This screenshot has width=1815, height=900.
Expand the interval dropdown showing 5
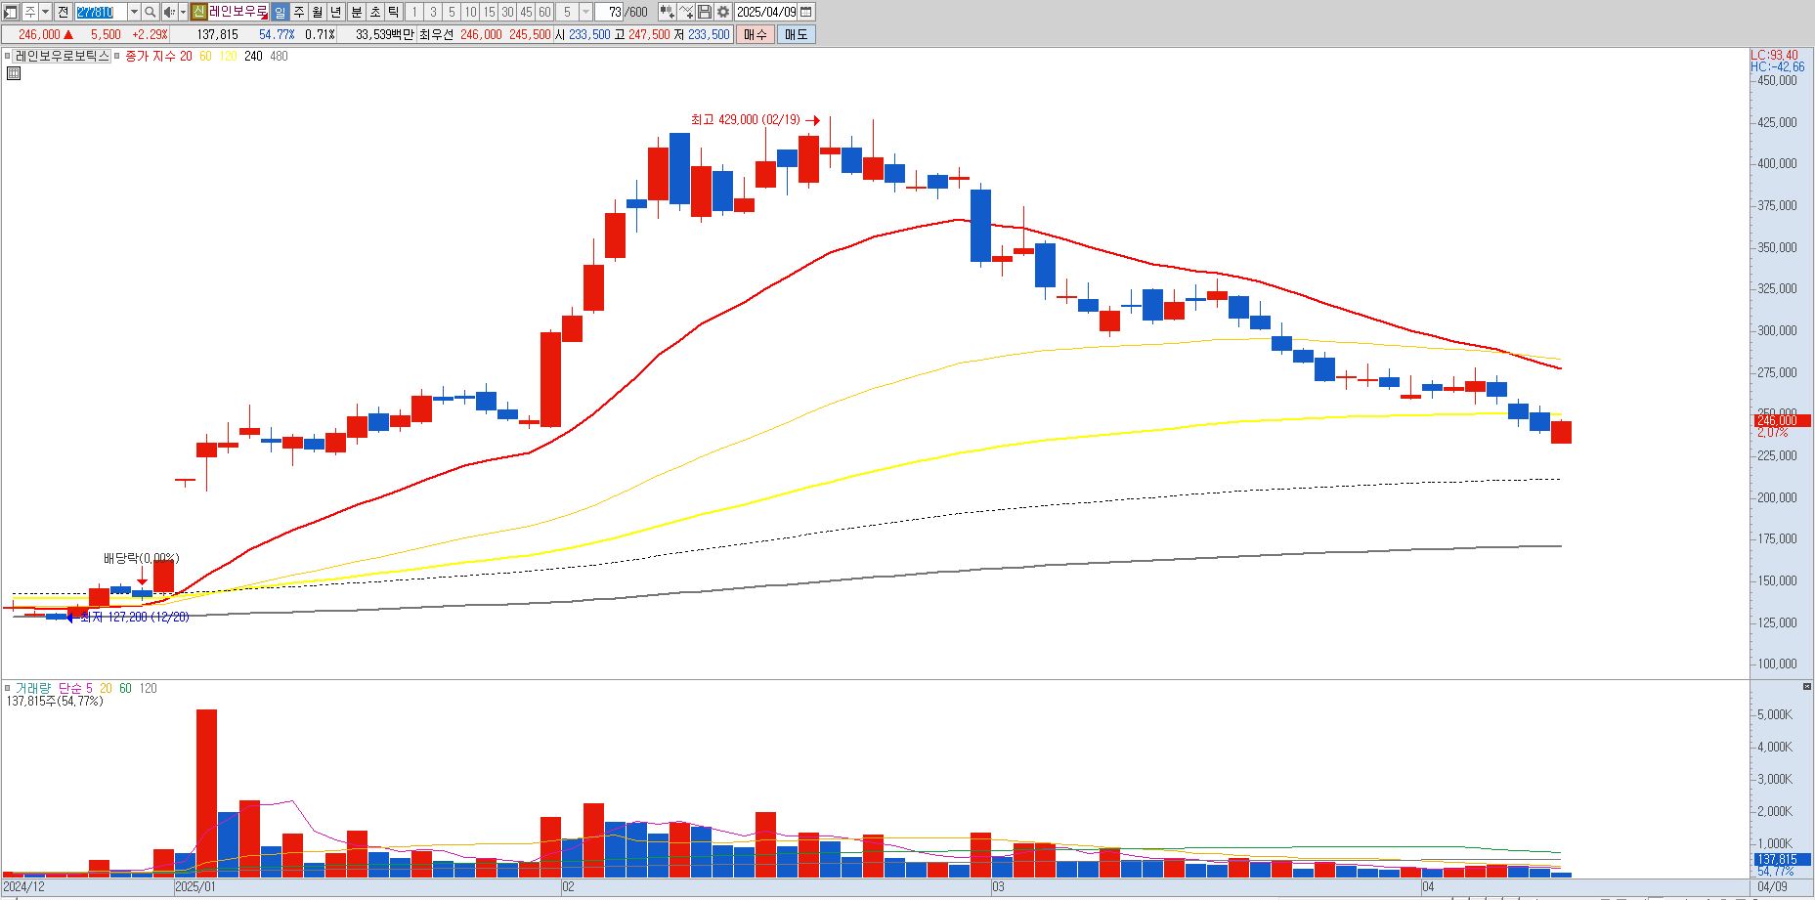click(x=585, y=12)
